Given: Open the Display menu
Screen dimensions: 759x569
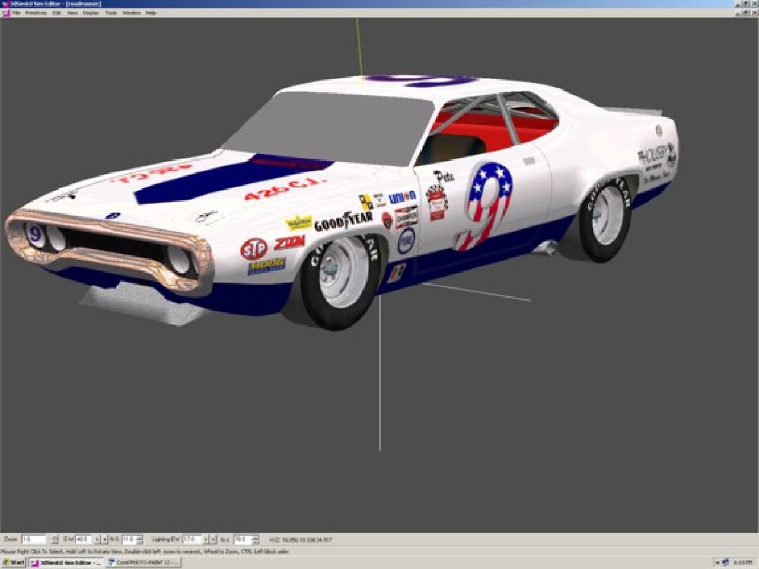Looking at the screenshot, I should click(91, 12).
